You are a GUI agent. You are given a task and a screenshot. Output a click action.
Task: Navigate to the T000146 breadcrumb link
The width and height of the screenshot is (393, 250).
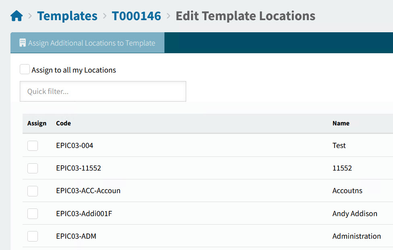pos(136,16)
